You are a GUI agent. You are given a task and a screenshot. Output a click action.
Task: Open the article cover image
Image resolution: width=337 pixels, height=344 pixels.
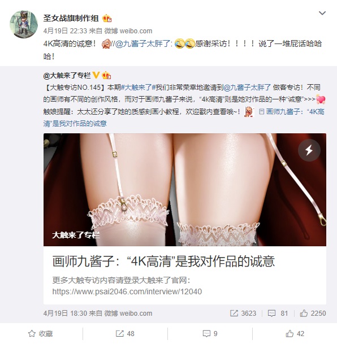185,190
